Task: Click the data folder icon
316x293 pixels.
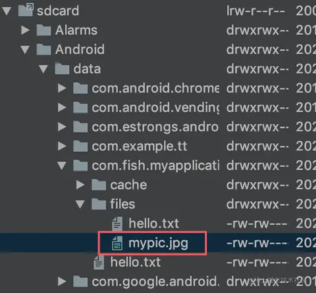Action: tap(62, 68)
